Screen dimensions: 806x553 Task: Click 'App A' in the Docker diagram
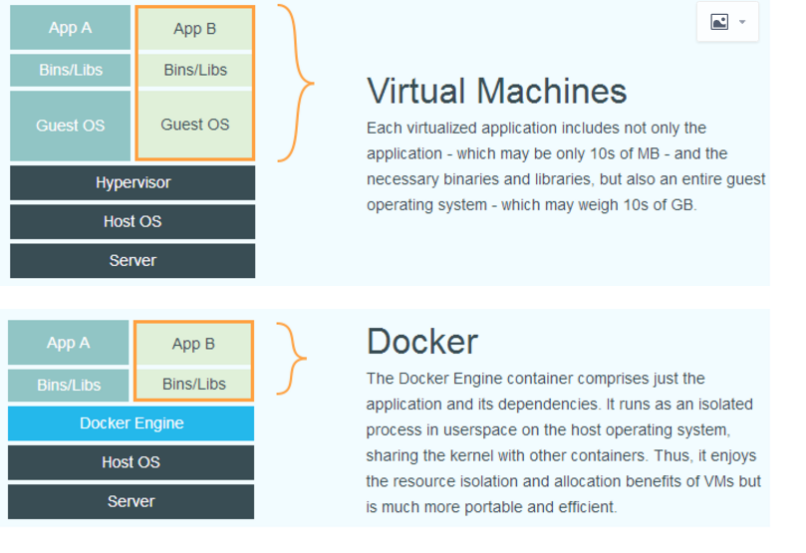[69, 343]
